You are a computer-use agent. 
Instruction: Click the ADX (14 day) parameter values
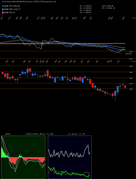click(76, 134)
